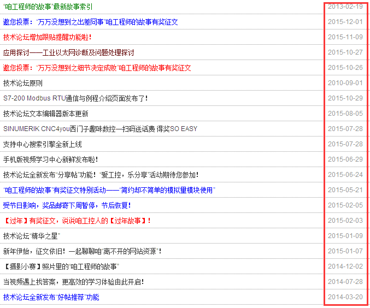Open 应用探讨——工业以太网诊断及问题处理探讨 thread

point(68,52)
